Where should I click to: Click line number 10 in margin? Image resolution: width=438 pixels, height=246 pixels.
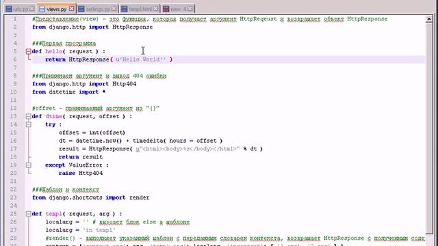tap(14, 92)
